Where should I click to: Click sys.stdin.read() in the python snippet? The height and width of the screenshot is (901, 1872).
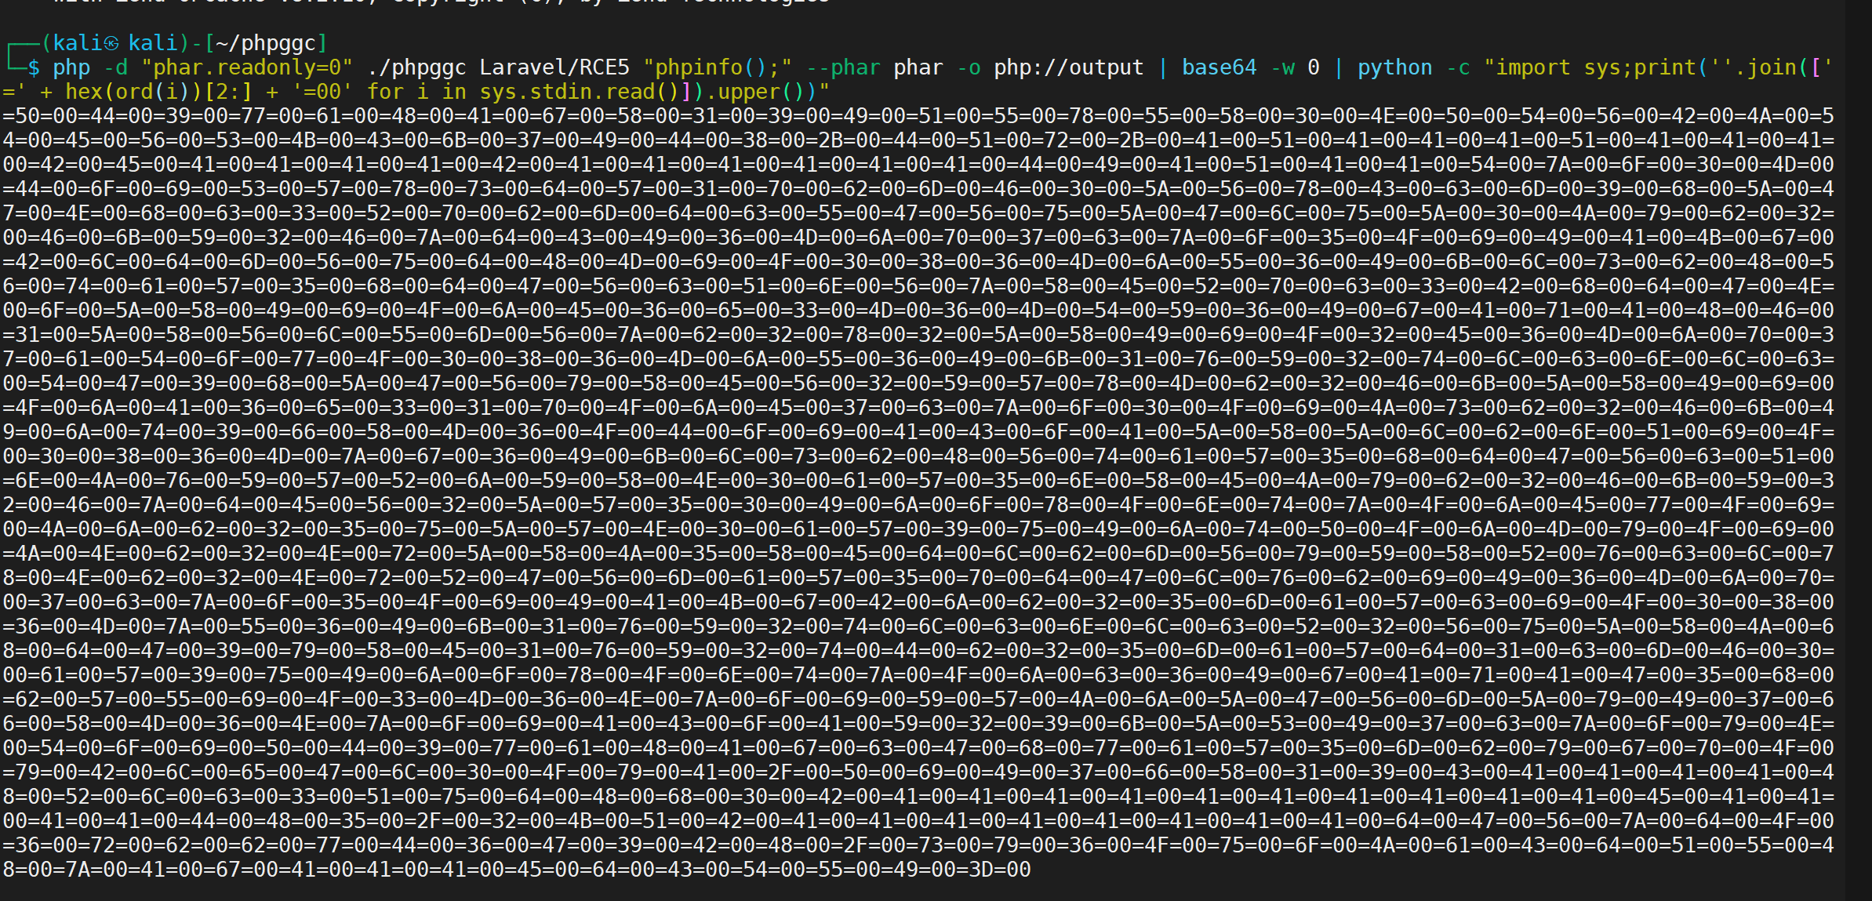pos(579,93)
